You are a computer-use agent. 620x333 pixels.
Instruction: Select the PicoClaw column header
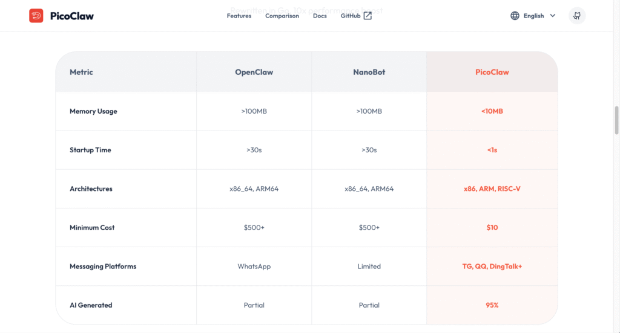tap(492, 72)
